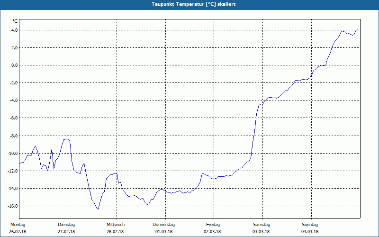Click the date 28.02.18

click(x=115, y=232)
